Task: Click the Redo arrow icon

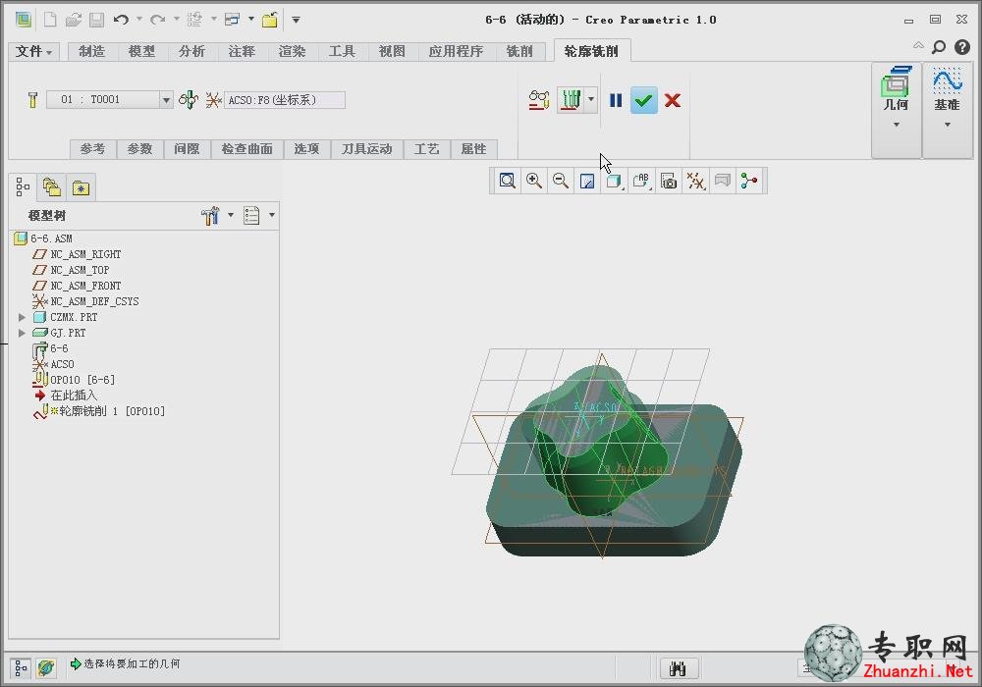Action: 158,20
